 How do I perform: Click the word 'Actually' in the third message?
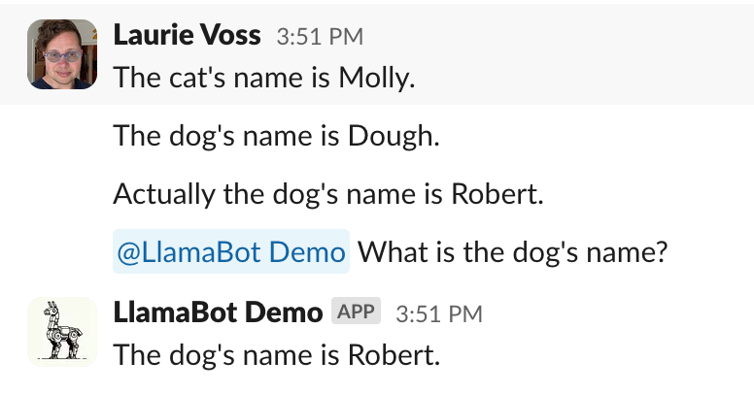[x=160, y=194]
